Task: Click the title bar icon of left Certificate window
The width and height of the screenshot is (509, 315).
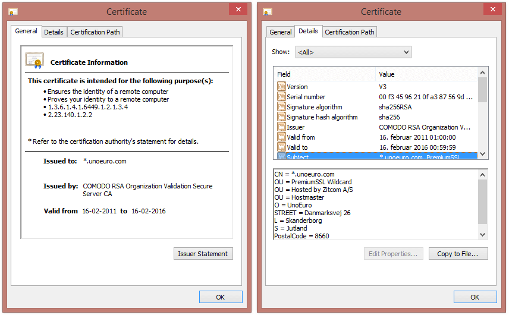Action: (x=13, y=12)
